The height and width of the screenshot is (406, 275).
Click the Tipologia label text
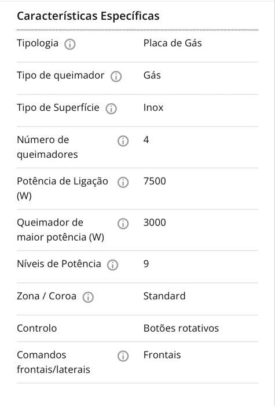click(x=38, y=43)
